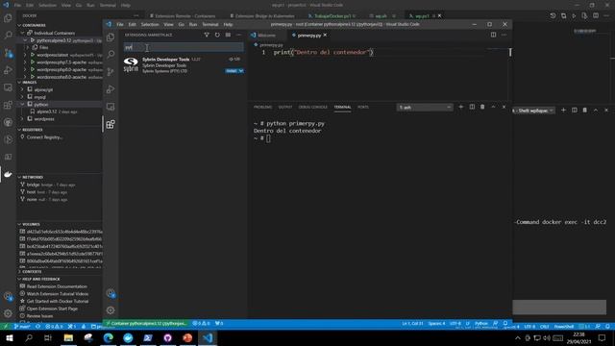Open Accounts icon in front window

pyautogui.click(x=111, y=293)
